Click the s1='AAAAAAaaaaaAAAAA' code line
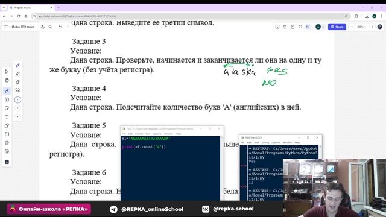The height and width of the screenshot is (217, 386). [146, 139]
